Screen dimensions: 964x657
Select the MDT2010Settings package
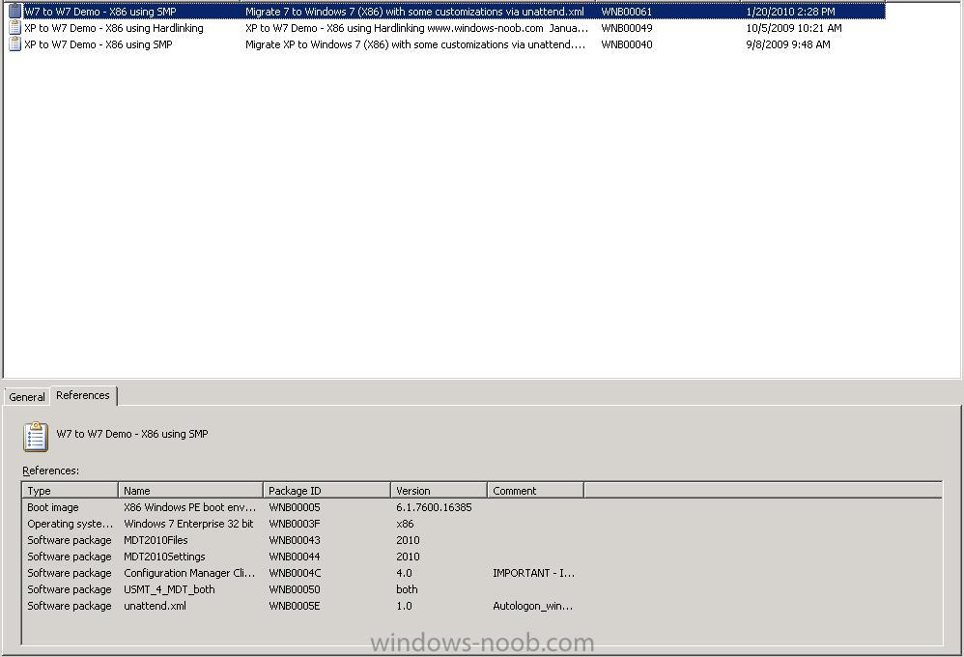click(164, 557)
